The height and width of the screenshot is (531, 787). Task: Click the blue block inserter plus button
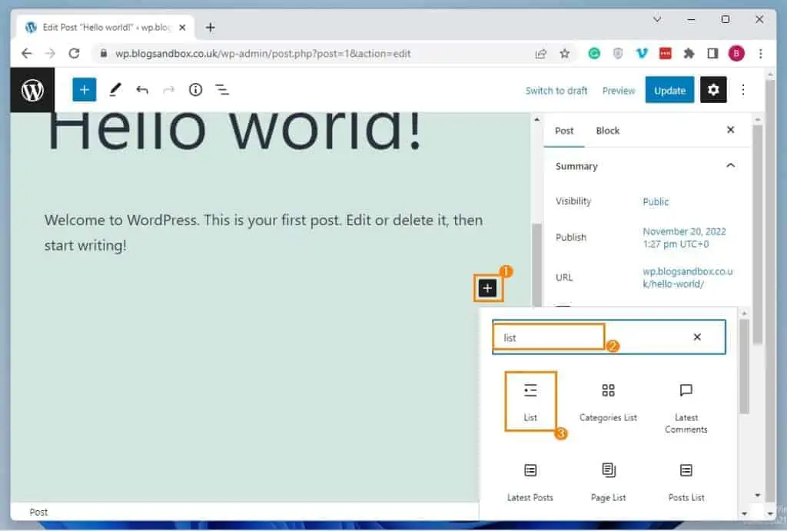pyautogui.click(x=85, y=90)
